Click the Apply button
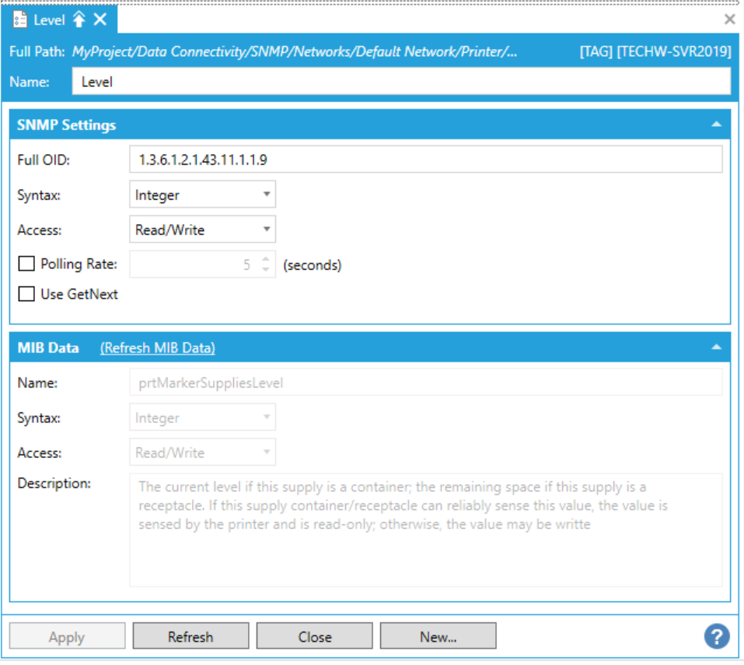The width and height of the screenshot is (744, 665). coord(67,636)
